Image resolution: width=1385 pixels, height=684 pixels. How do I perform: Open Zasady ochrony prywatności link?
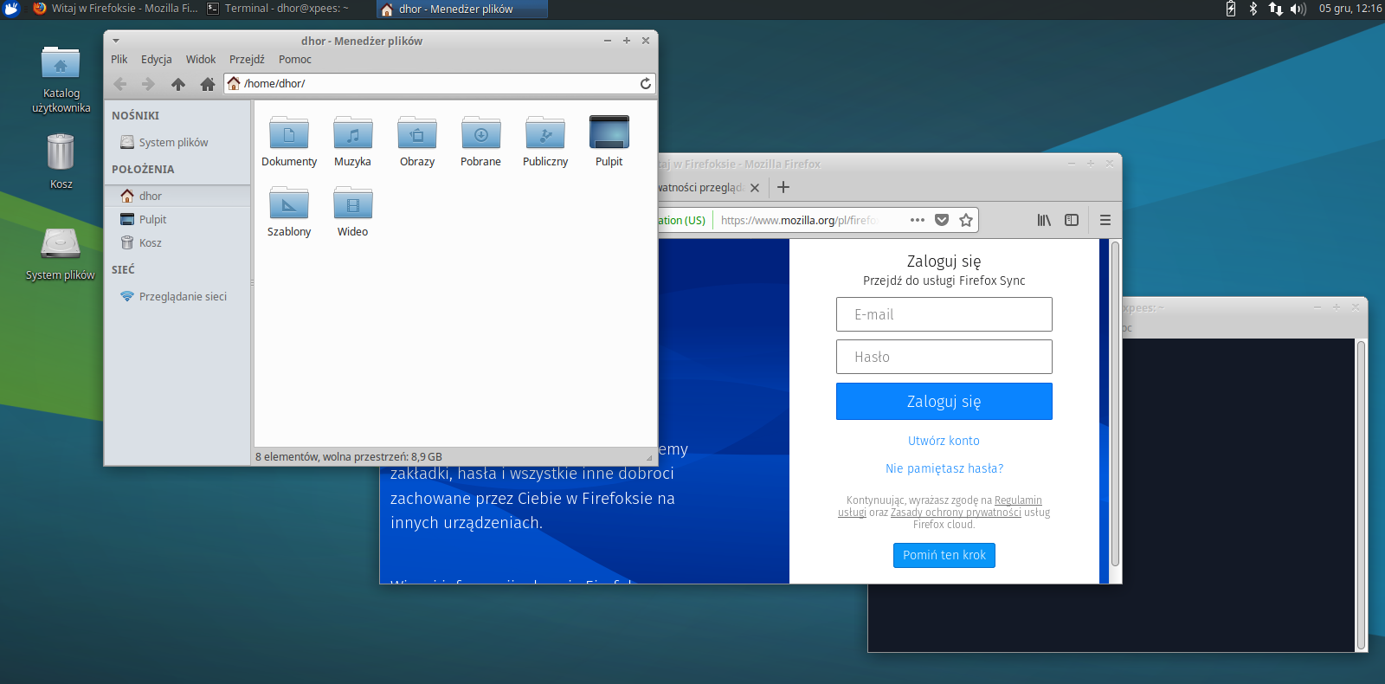coord(956,513)
